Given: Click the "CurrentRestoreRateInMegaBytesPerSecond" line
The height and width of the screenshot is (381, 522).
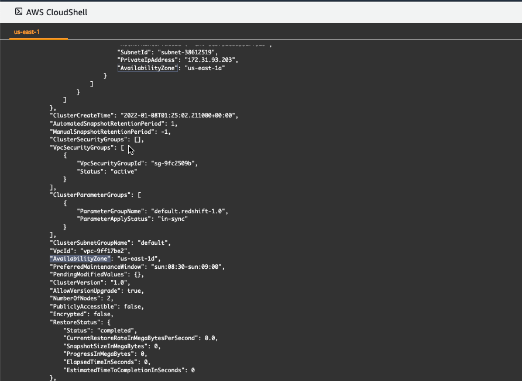Looking at the screenshot, I should tap(141, 338).
